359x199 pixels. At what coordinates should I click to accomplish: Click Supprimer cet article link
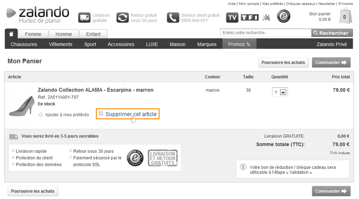click(131, 114)
